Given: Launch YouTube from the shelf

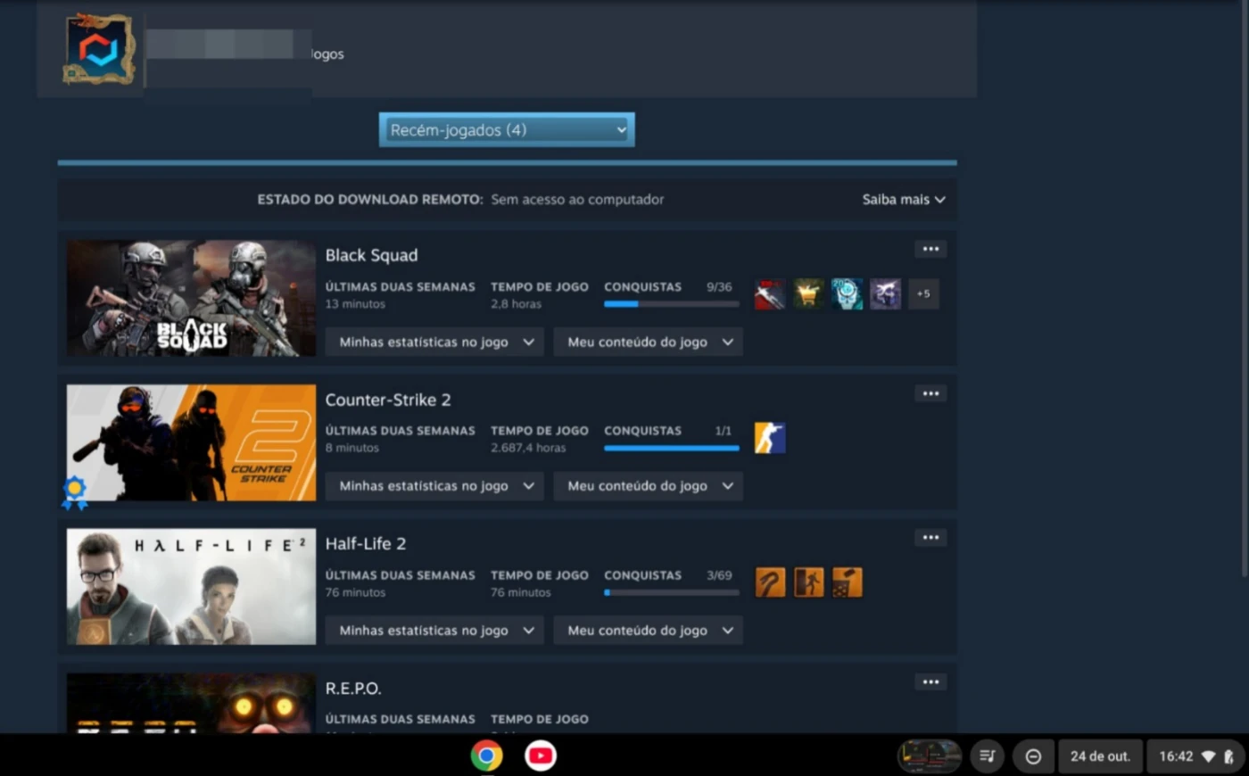Looking at the screenshot, I should pyautogui.click(x=540, y=755).
